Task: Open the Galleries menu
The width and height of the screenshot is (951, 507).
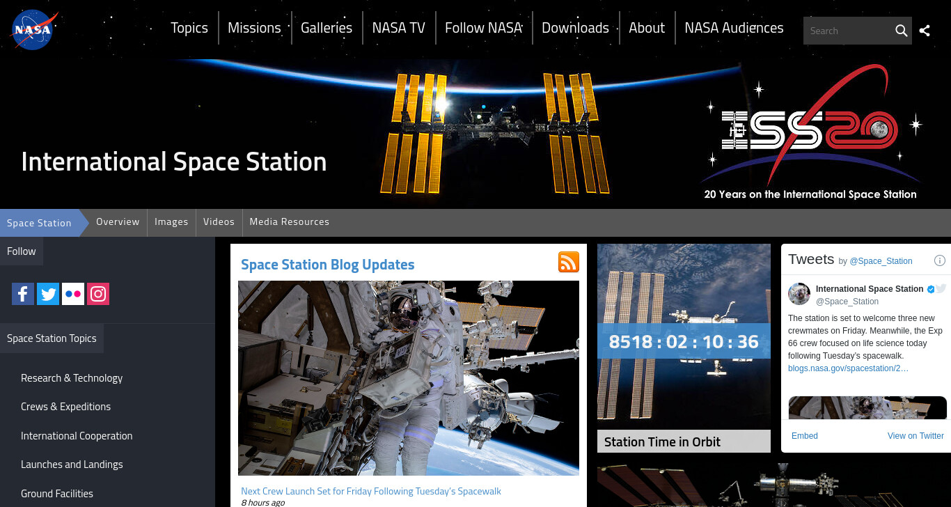Action: coord(327,28)
